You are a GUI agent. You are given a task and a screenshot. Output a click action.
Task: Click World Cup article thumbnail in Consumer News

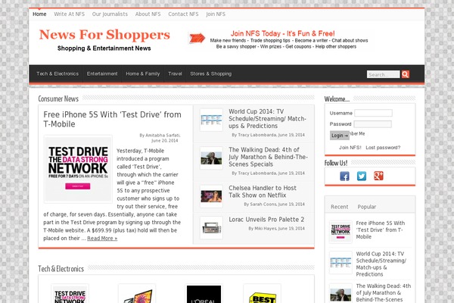[x=211, y=120]
